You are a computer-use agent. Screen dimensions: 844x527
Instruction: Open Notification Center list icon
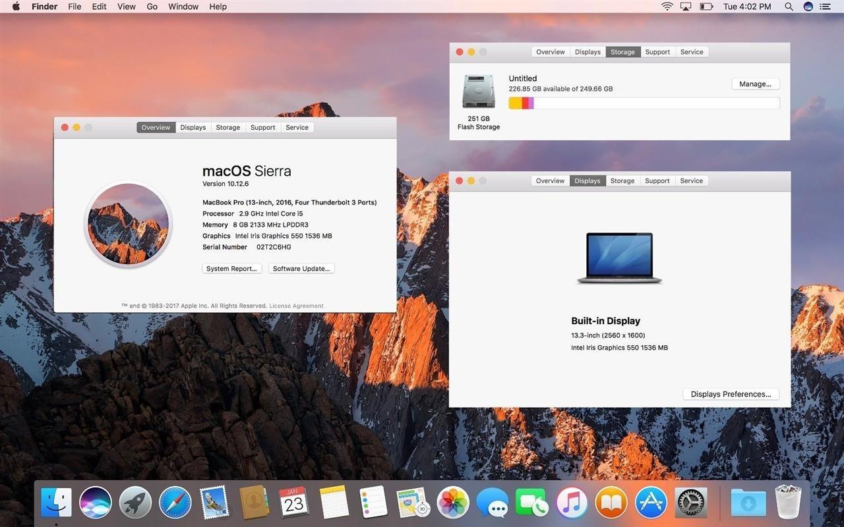click(826, 7)
